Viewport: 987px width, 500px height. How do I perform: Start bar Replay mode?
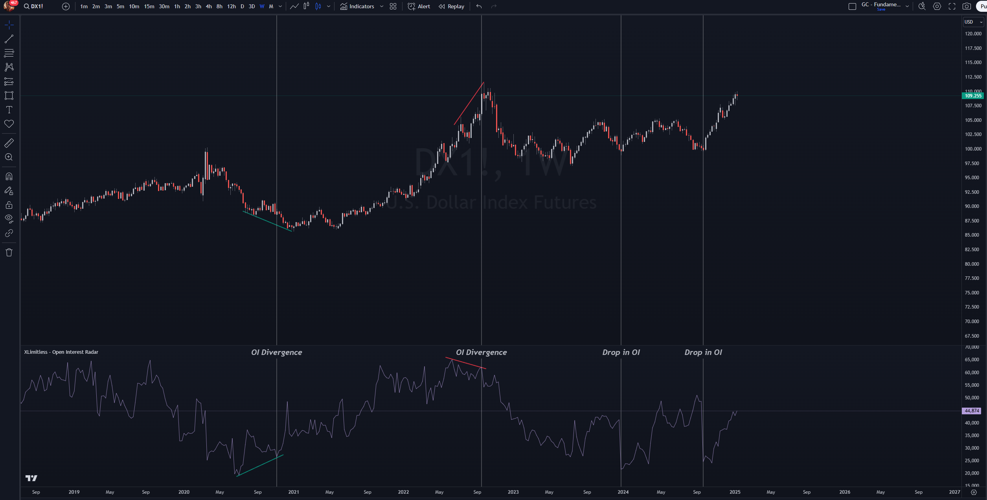pos(452,6)
